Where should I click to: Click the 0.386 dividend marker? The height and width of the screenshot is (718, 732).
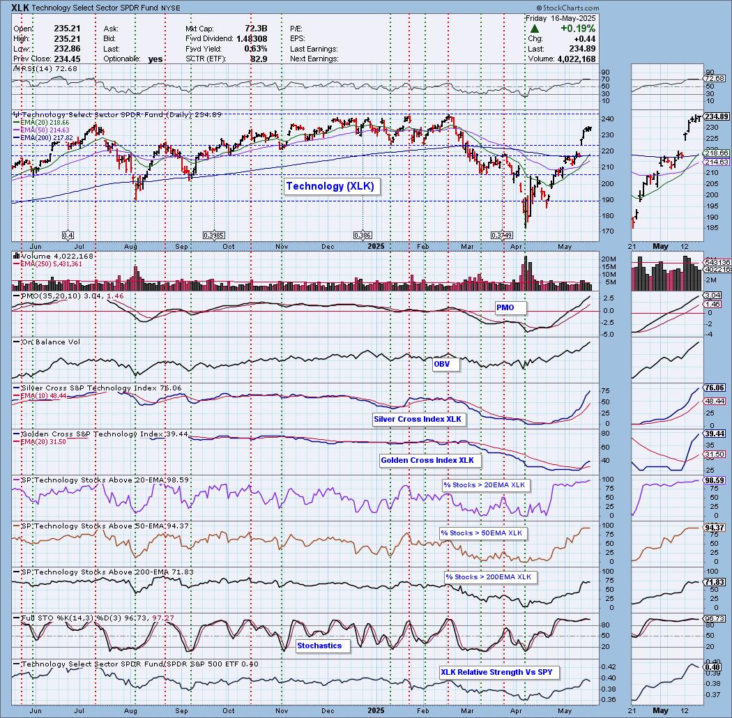363,236
